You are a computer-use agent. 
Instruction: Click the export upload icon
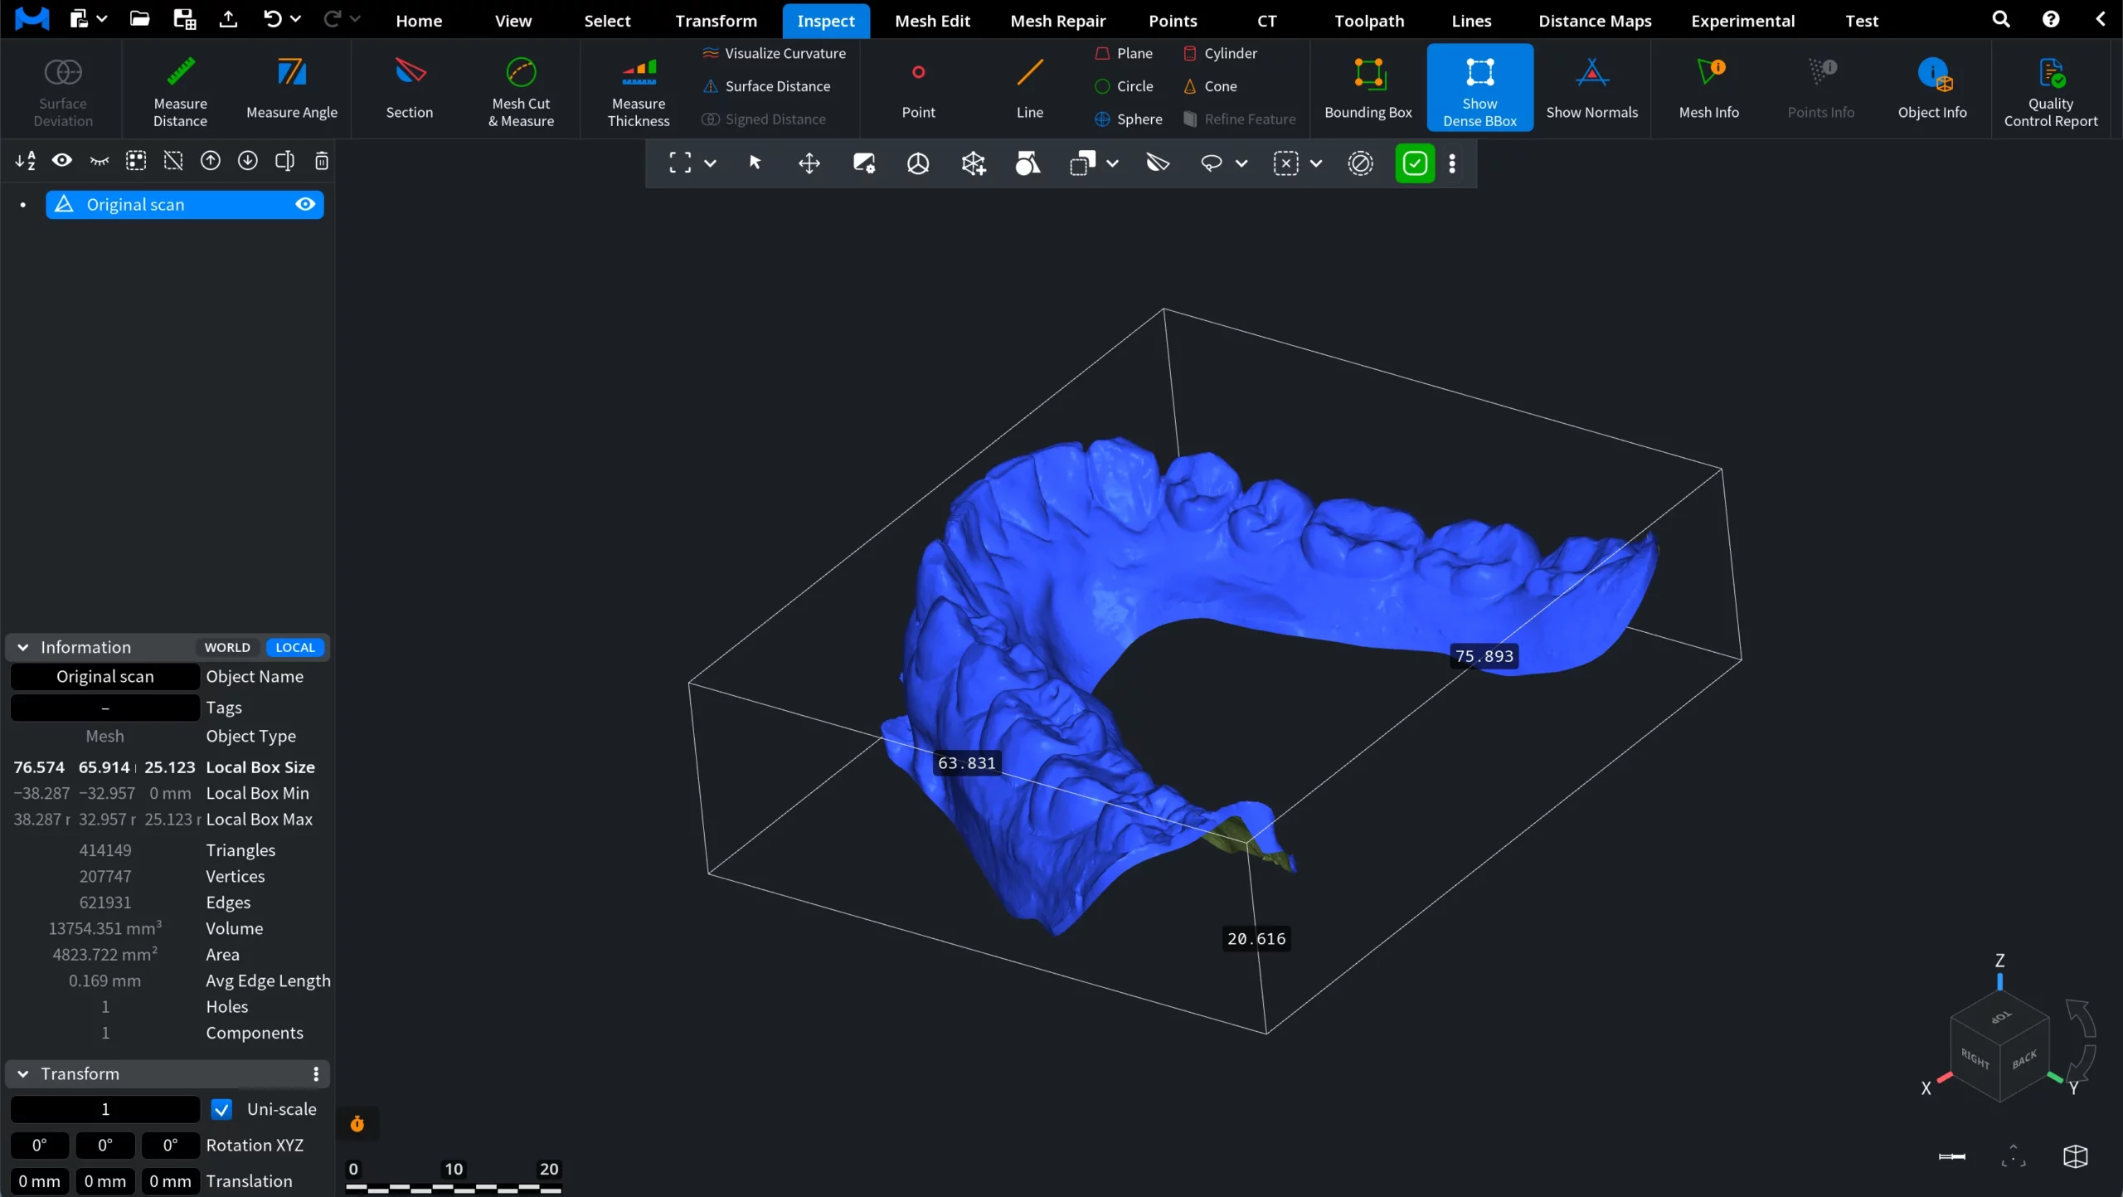pos(228,19)
